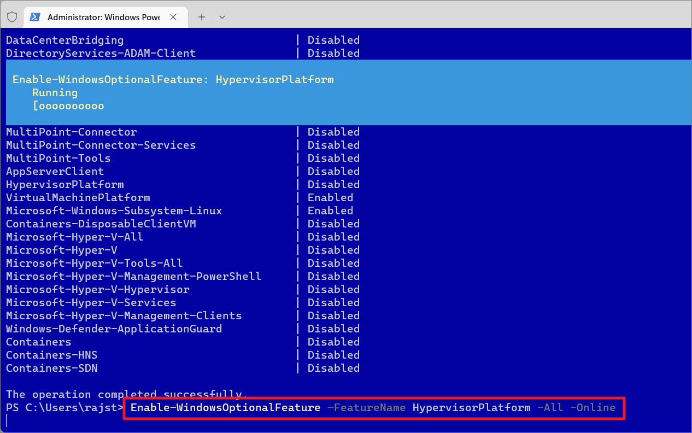The height and width of the screenshot is (433, 692).
Task: Click the DataCenterBridging feature name
Action: (64, 40)
